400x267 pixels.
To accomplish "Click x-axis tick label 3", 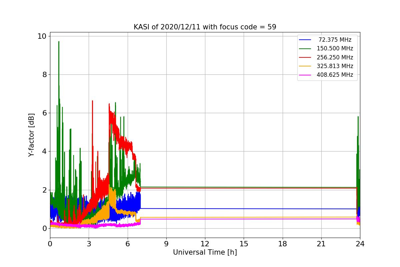I will point(89,244).
